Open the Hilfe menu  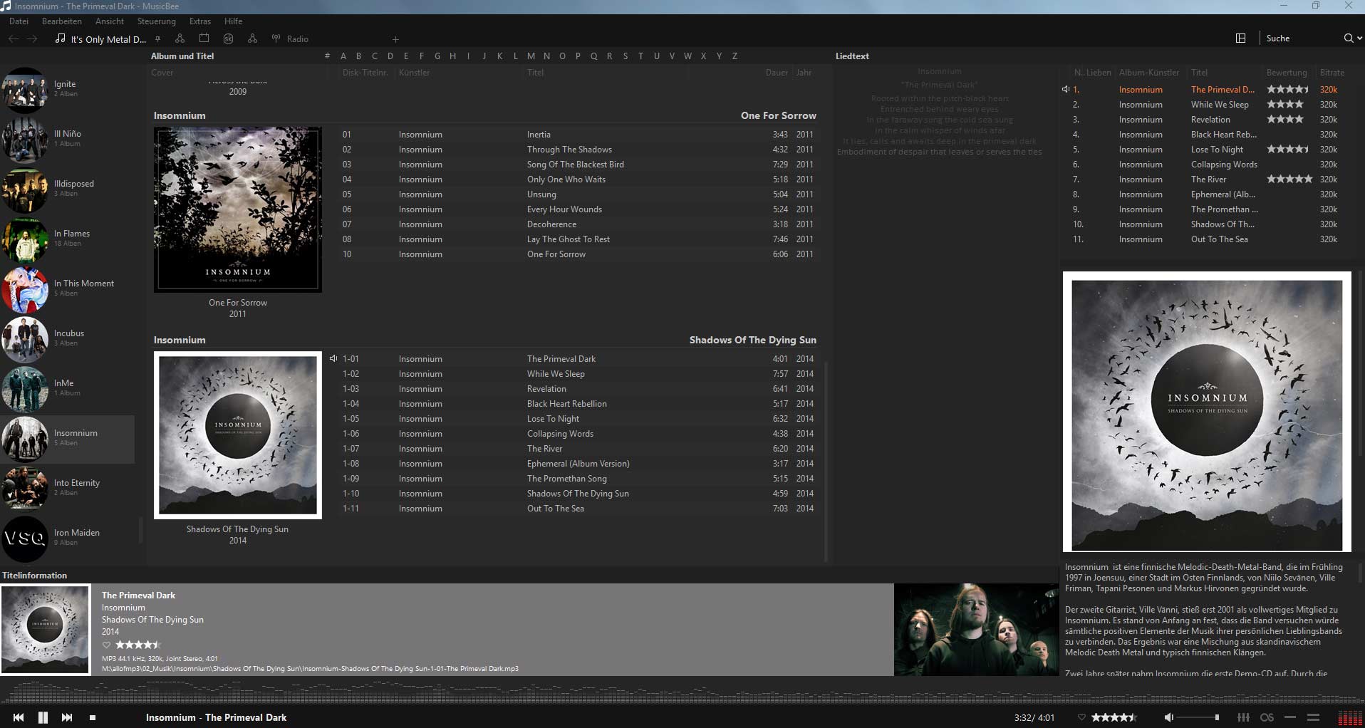click(234, 21)
